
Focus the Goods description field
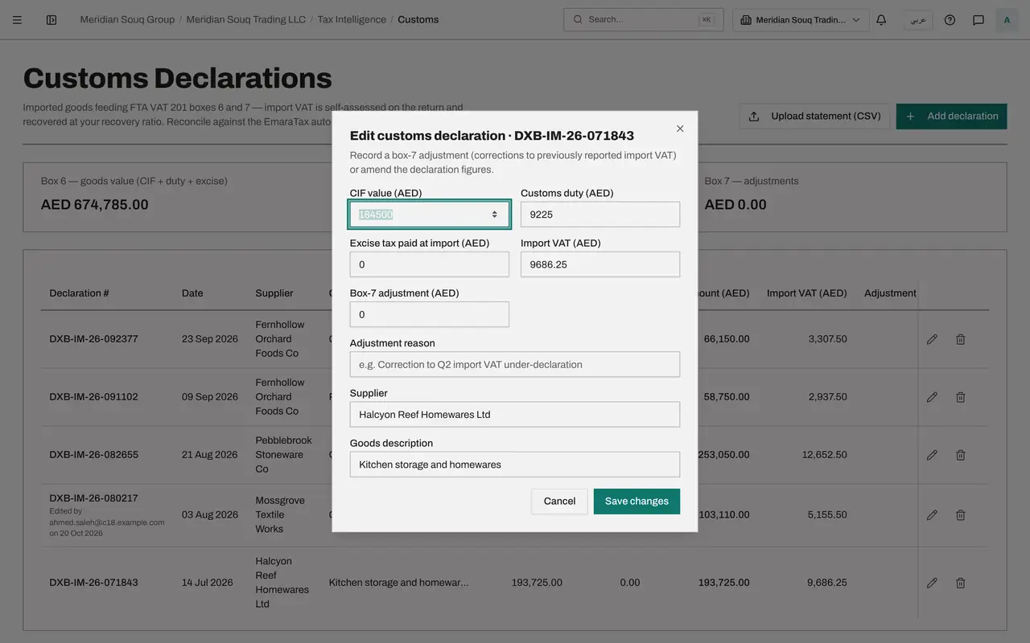pos(515,465)
